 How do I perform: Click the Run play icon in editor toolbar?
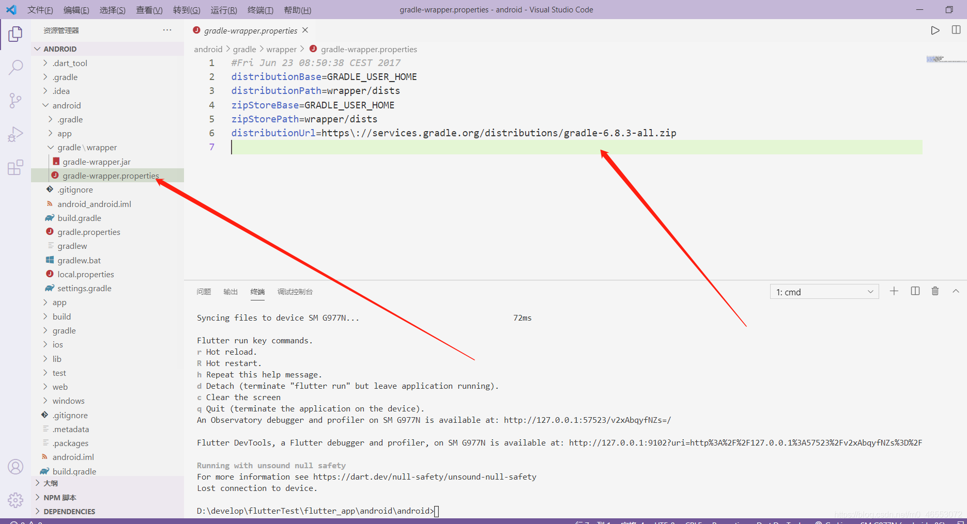(x=935, y=30)
